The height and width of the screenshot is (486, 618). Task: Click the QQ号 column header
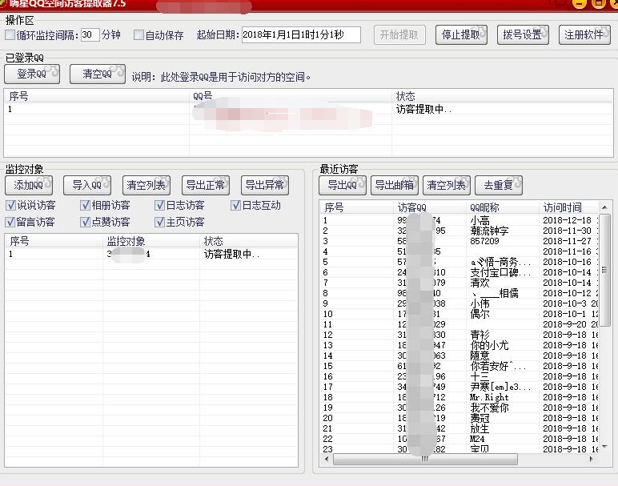pyautogui.click(x=291, y=96)
